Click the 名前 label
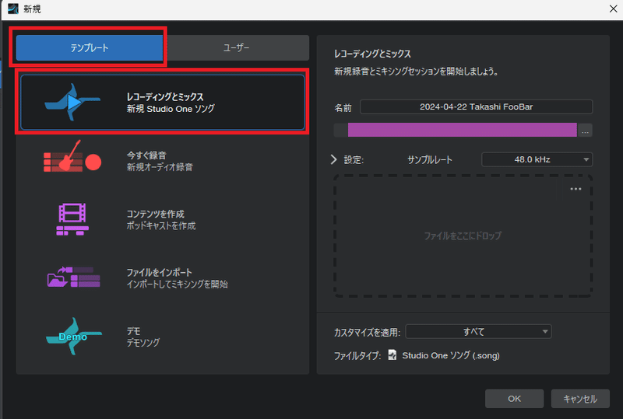 343,107
